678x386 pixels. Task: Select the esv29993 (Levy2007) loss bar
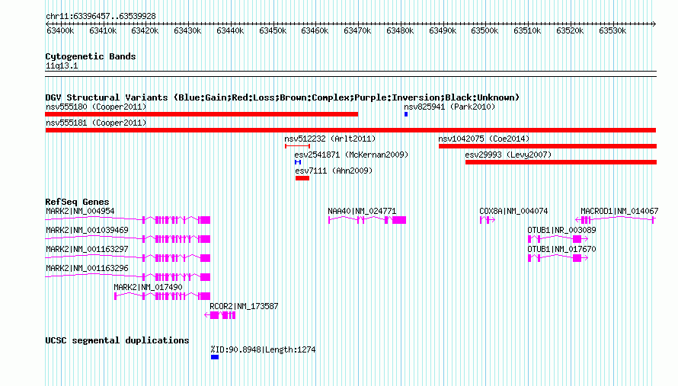(561, 162)
